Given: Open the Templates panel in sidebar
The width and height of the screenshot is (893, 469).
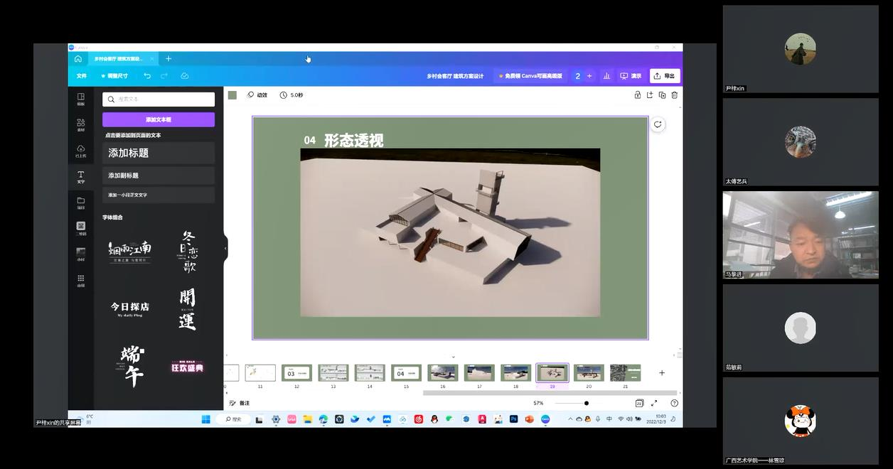Looking at the screenshot, I should [x=80, y=99].
